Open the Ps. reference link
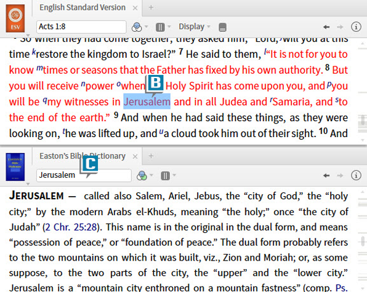Screen dimensions: 367x292 [342, 288]
